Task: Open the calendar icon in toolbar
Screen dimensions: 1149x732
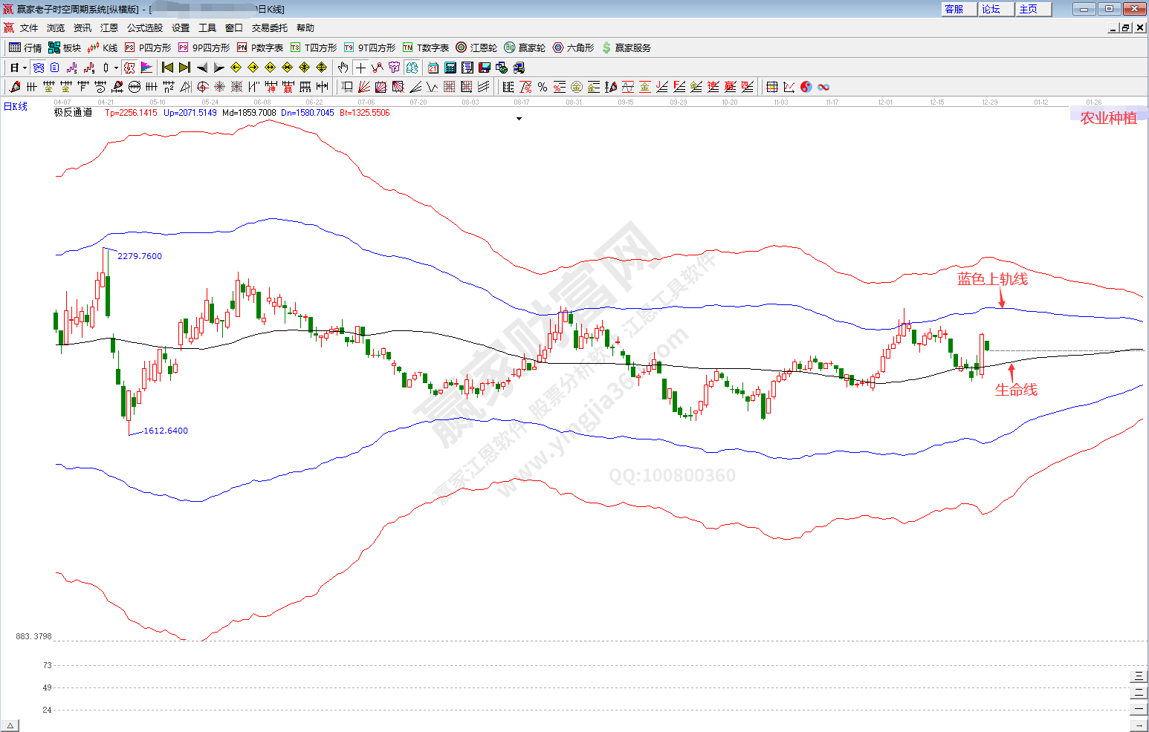Action: pos(433,68)
